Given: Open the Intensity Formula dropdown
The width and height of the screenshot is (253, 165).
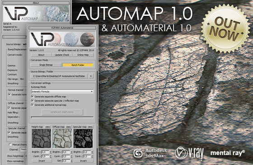Looking at the screenshot, I should [62, 91].
